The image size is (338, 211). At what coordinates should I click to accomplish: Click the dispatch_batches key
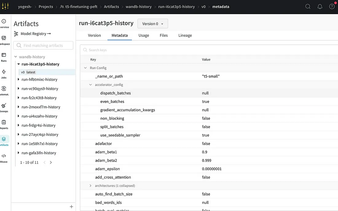tap(116, 93)
